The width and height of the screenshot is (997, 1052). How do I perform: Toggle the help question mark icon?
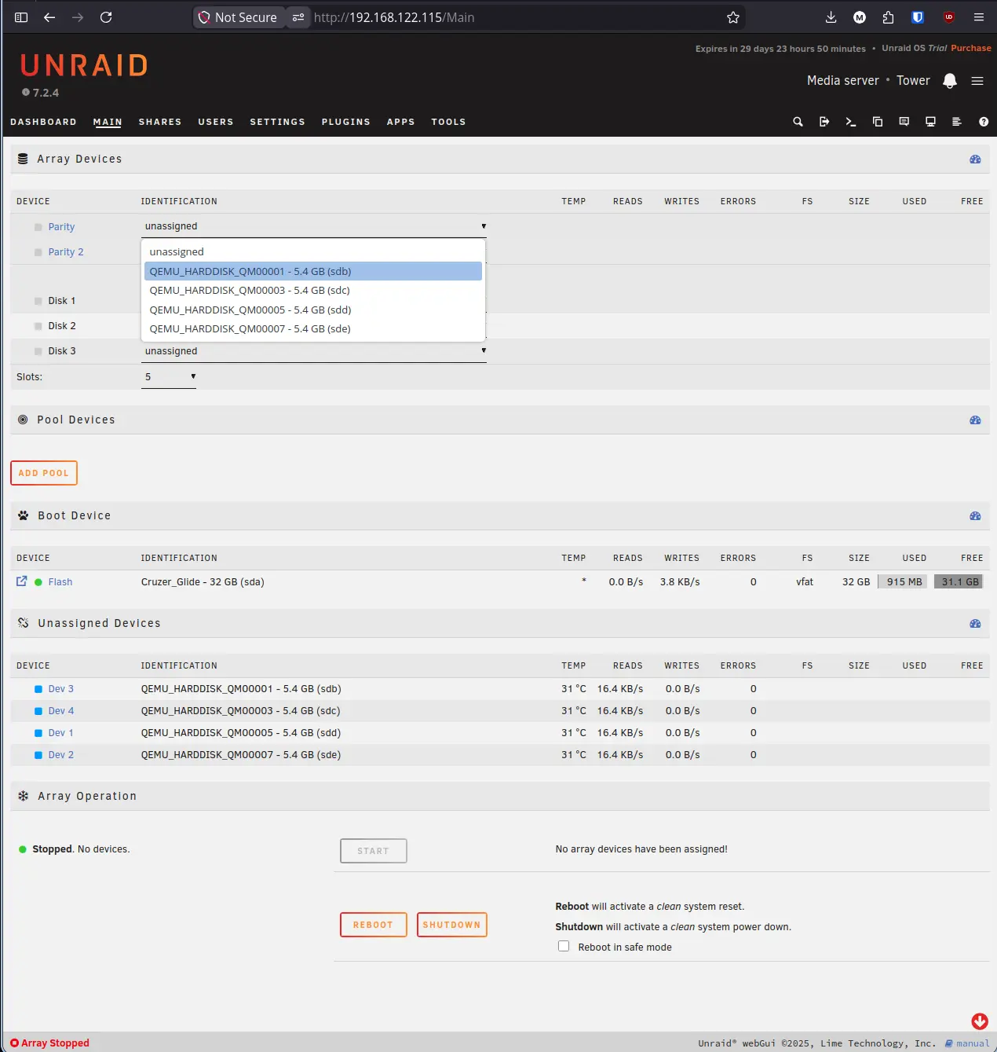[x=984, y=122]
